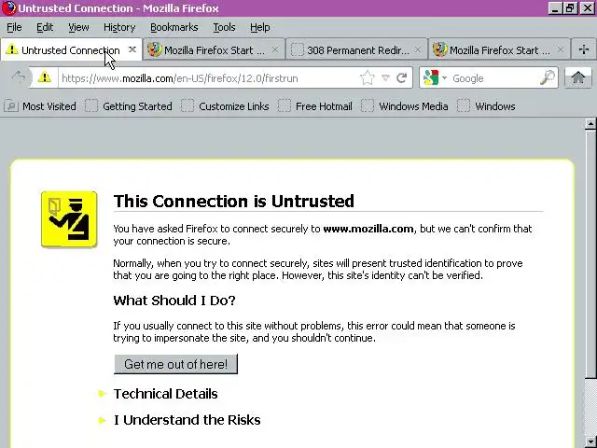Open the Most Visited bookmarks folder

(x=40, y=105)
